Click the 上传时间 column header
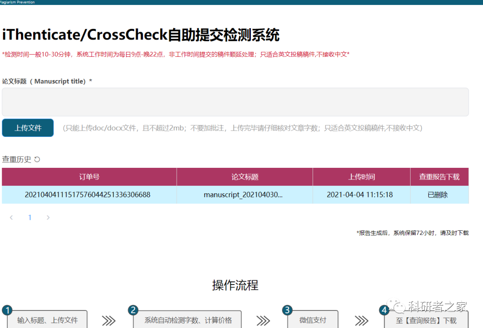This screenshot has width=483, height=328. (x=361, y=177)
